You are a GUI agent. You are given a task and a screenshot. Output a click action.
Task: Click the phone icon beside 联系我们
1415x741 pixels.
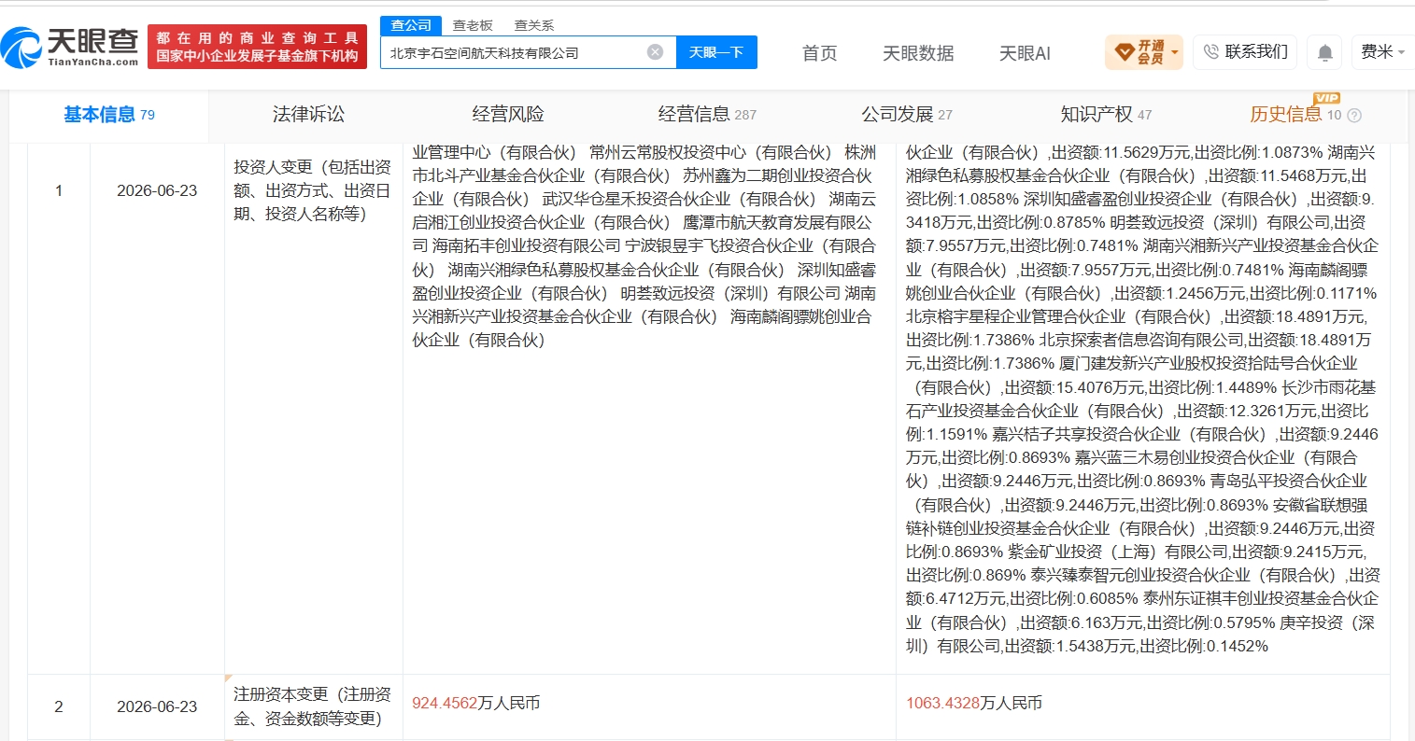coord(1211,52)
